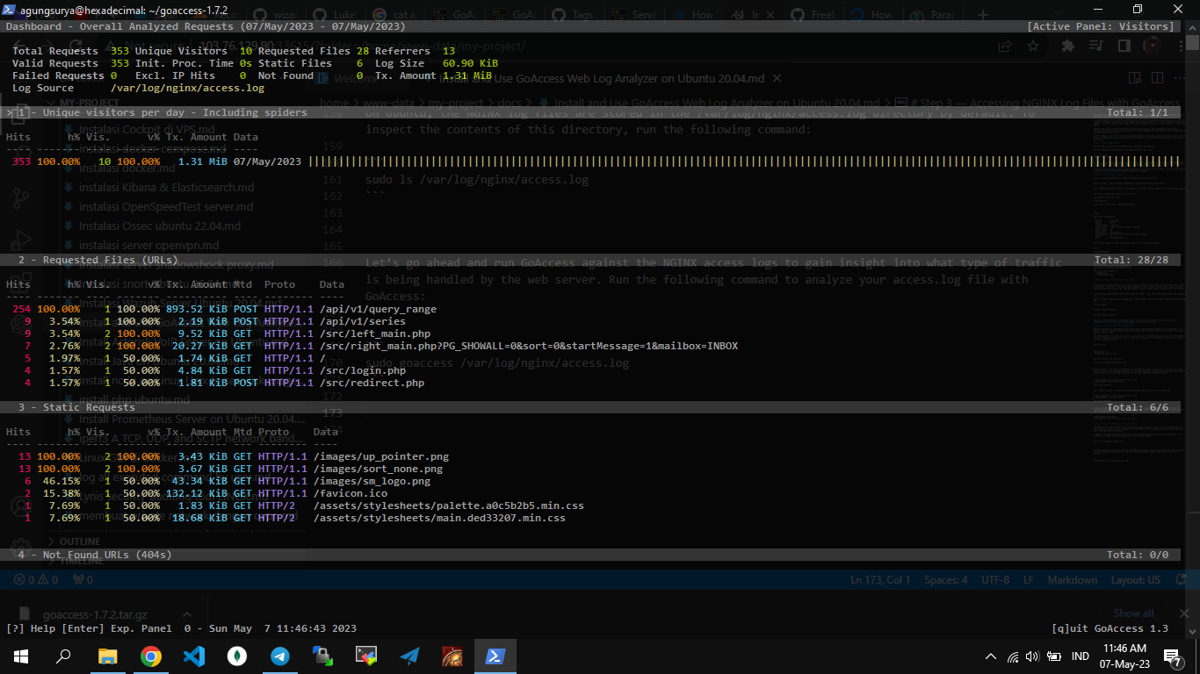Click the [q]uit GoAccess label
The width and height of the screenshot is (1200, 674).
pos(1110,628)
